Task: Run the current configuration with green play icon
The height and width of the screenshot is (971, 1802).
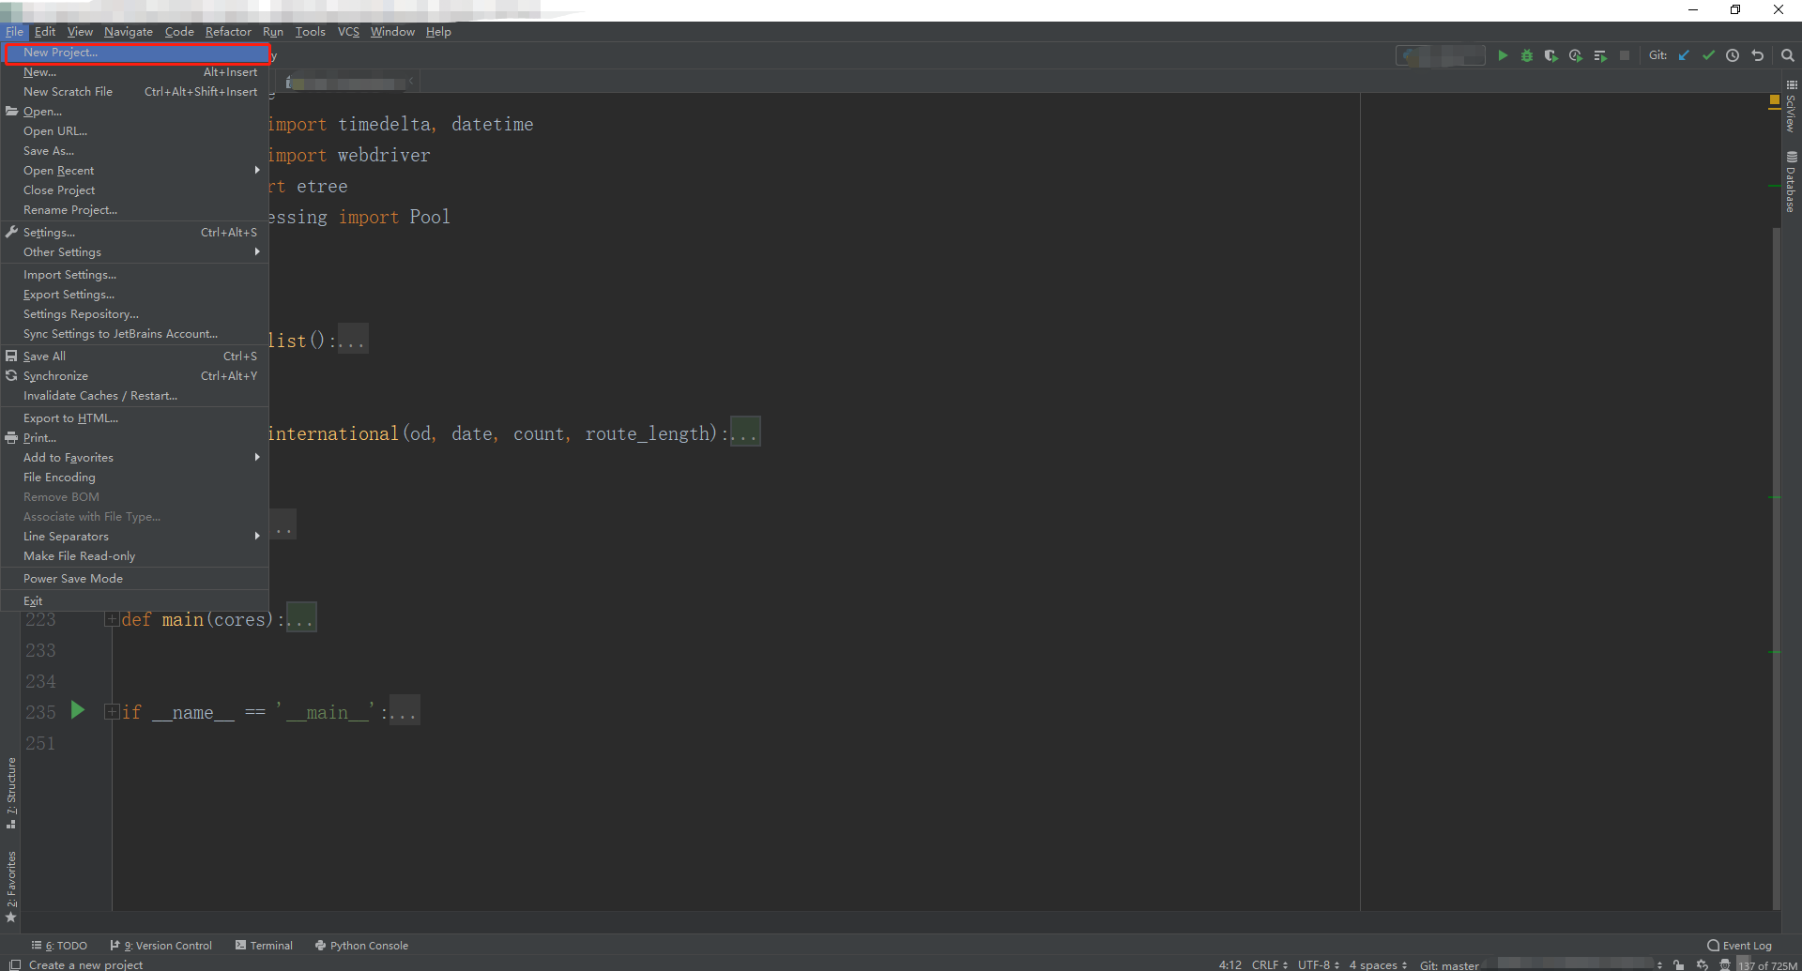Action: [x=1503, y=55]
